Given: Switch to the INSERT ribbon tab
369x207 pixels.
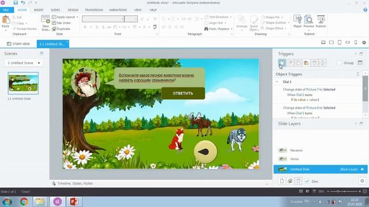Looking at the screenshot, I should pyautogui.click(x=39, y=10).
